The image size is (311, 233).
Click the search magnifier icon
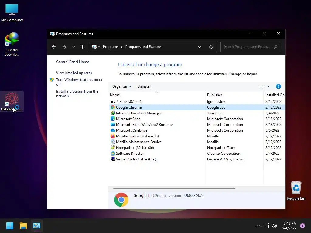click(x=275, y=47)
